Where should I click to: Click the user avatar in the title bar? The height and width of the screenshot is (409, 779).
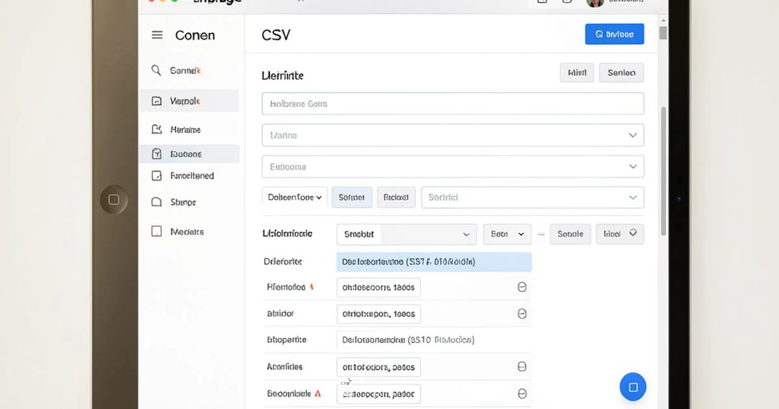[595, 2]
